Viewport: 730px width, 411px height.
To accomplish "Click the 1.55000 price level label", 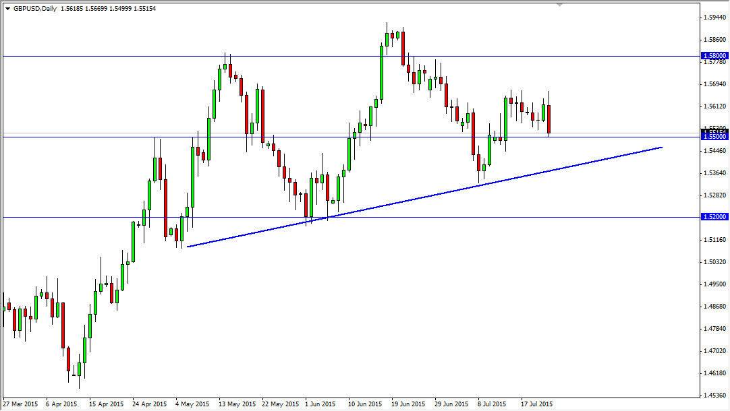I will pyautogui.click(x=714, y=137).
